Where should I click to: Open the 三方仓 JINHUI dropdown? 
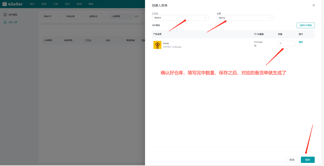(x=180, y=18)
